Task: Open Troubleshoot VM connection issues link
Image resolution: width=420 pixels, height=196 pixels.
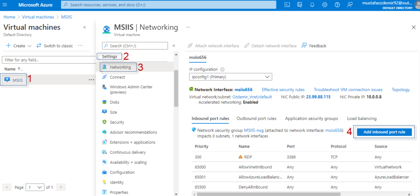Action: [348, 90]
